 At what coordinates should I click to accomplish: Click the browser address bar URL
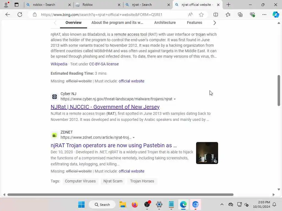pos(102,15)
